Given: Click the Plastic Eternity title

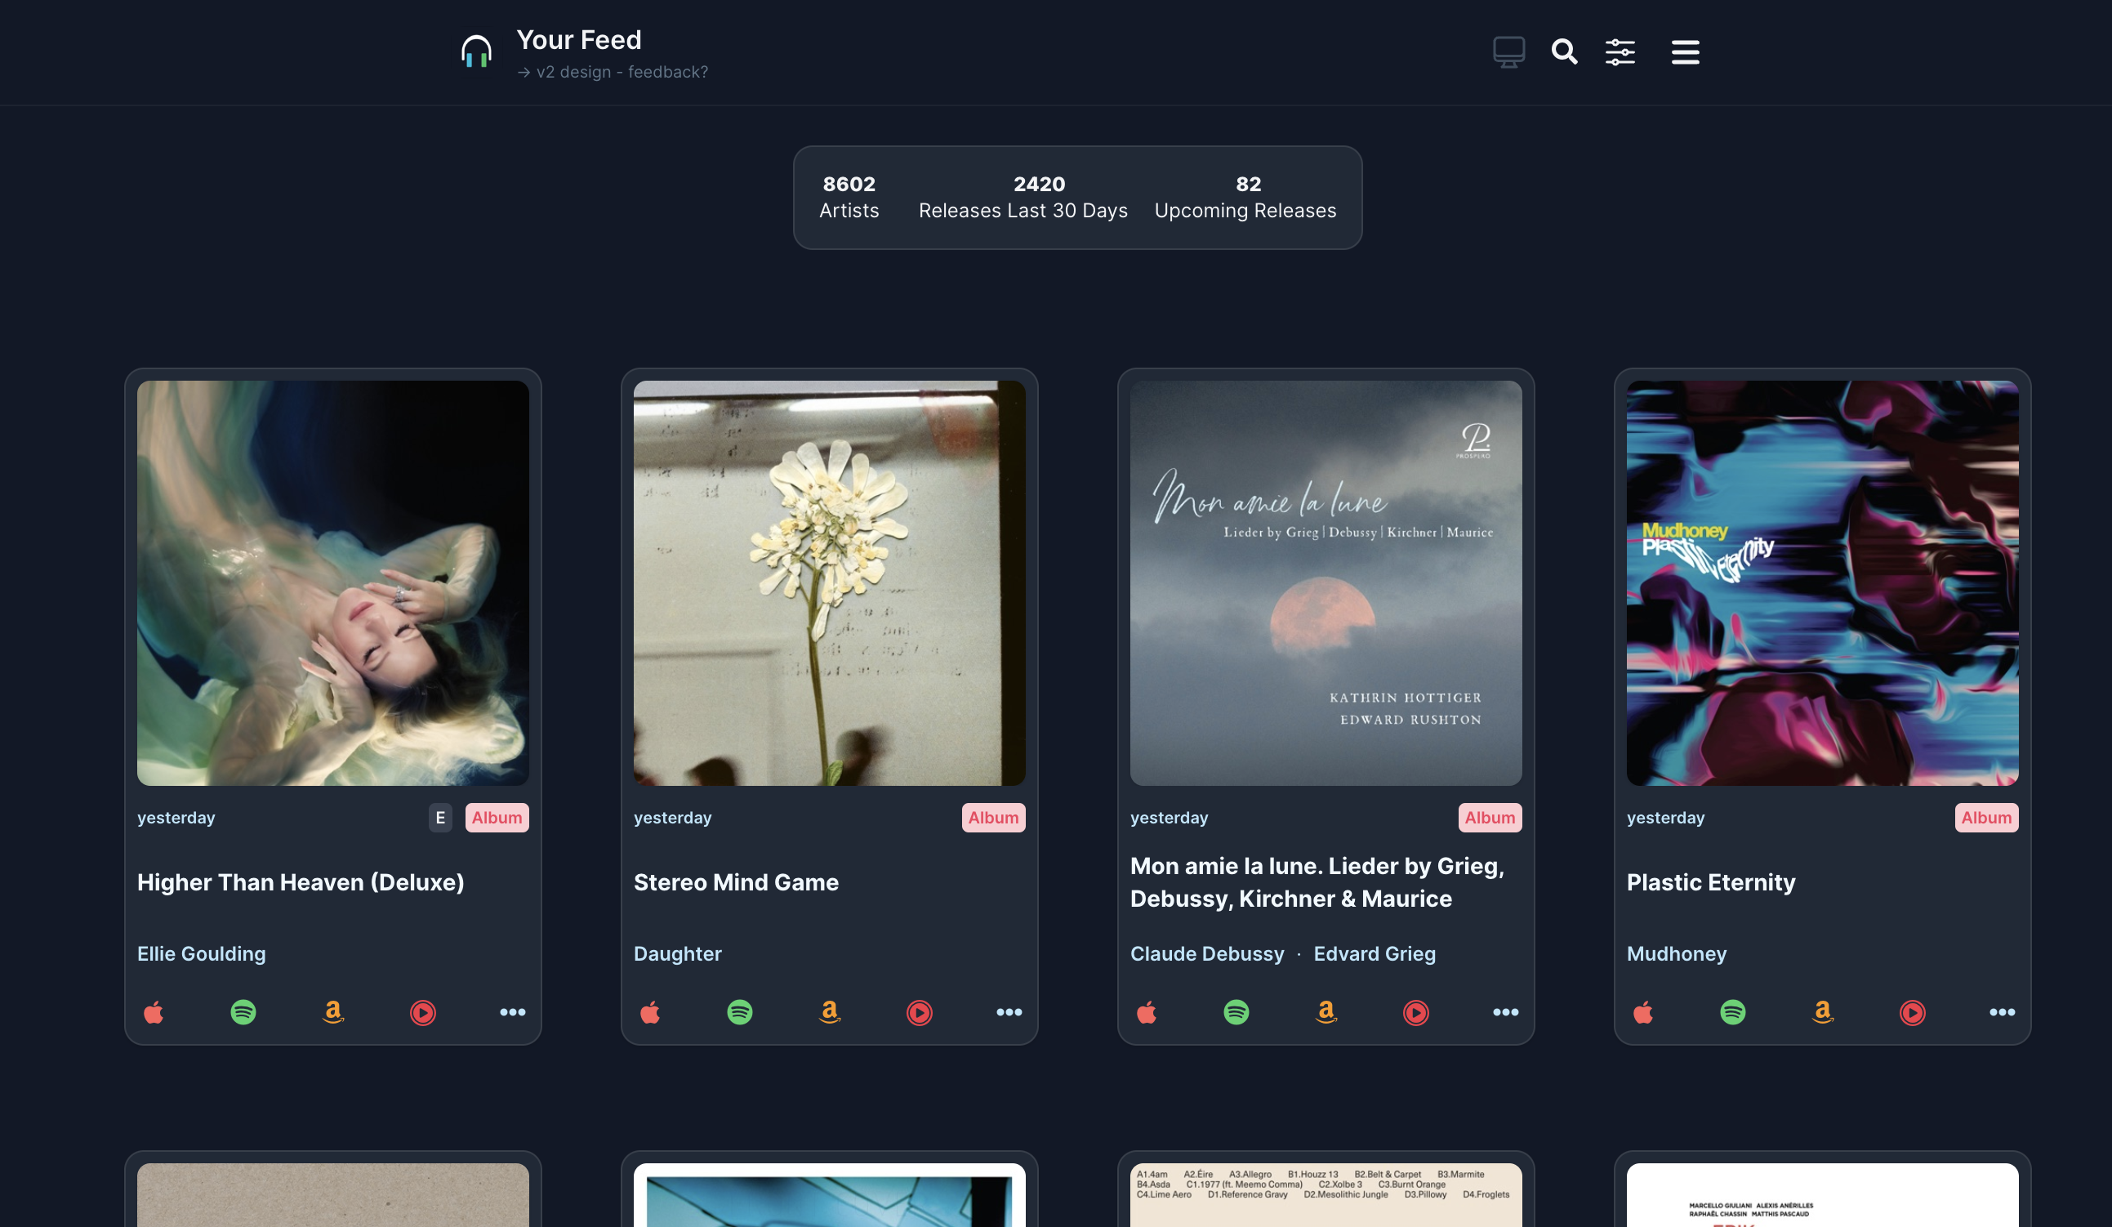Looking at the screenshot, I should [1710, 882].
